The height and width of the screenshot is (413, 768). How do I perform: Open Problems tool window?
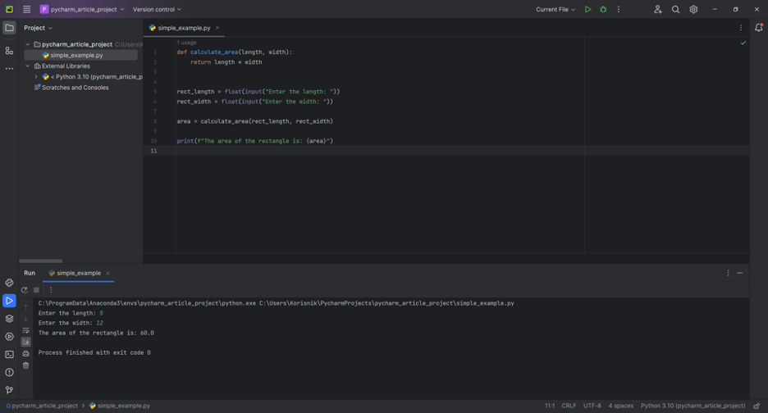[9, 372]
